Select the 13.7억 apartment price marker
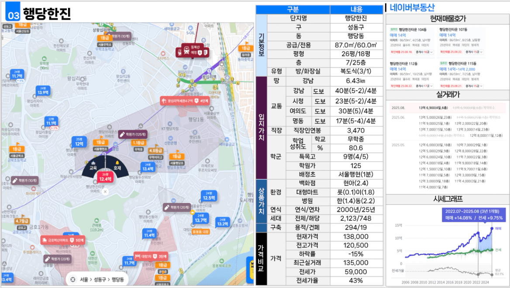 coord(201,218)
